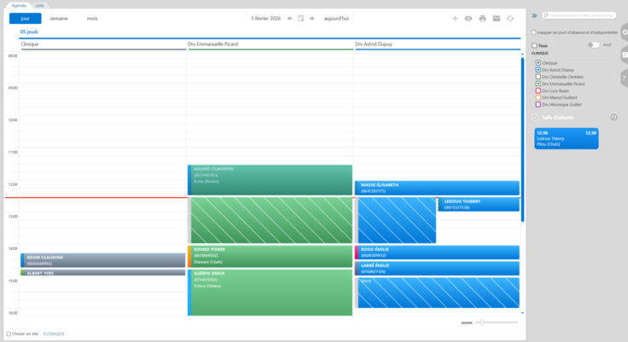Select the 'semaine' view
This screenshot has height=342, width=628.
point(59,18)
